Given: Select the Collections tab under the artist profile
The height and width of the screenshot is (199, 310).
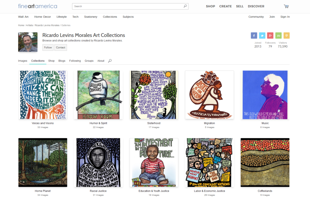Looking at the screenshot, I should [x=38, y=61].
